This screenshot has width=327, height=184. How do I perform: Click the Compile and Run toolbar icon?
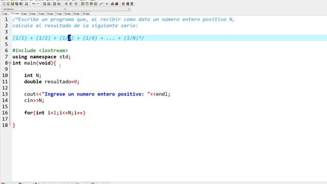pos(91,4)
